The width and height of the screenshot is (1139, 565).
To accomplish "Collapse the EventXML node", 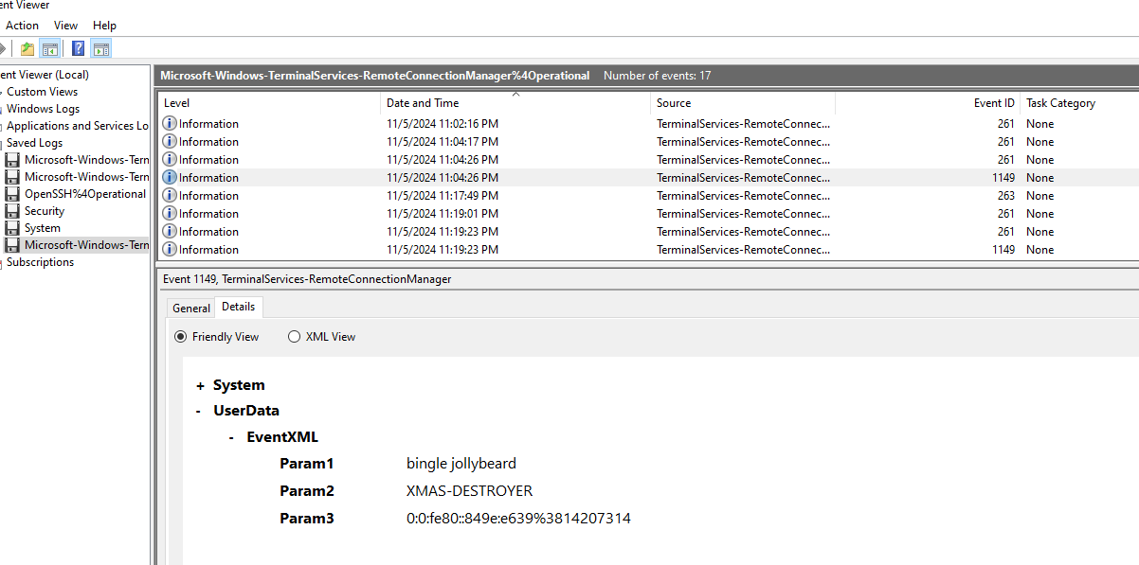I will 232,437.
